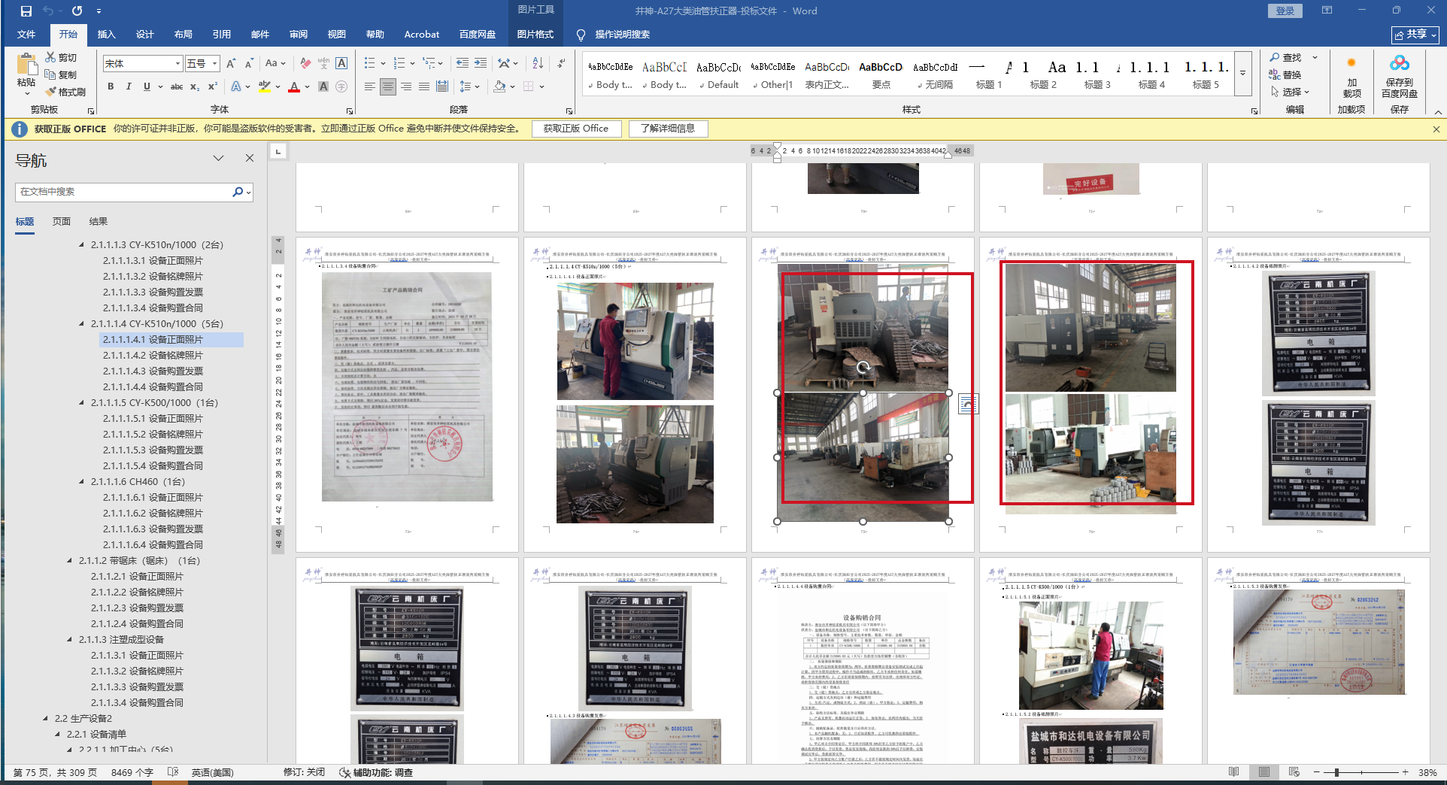1447x785 pixels.
Task: Clear all formatting with the eraser icon
Action: (305, 63)
